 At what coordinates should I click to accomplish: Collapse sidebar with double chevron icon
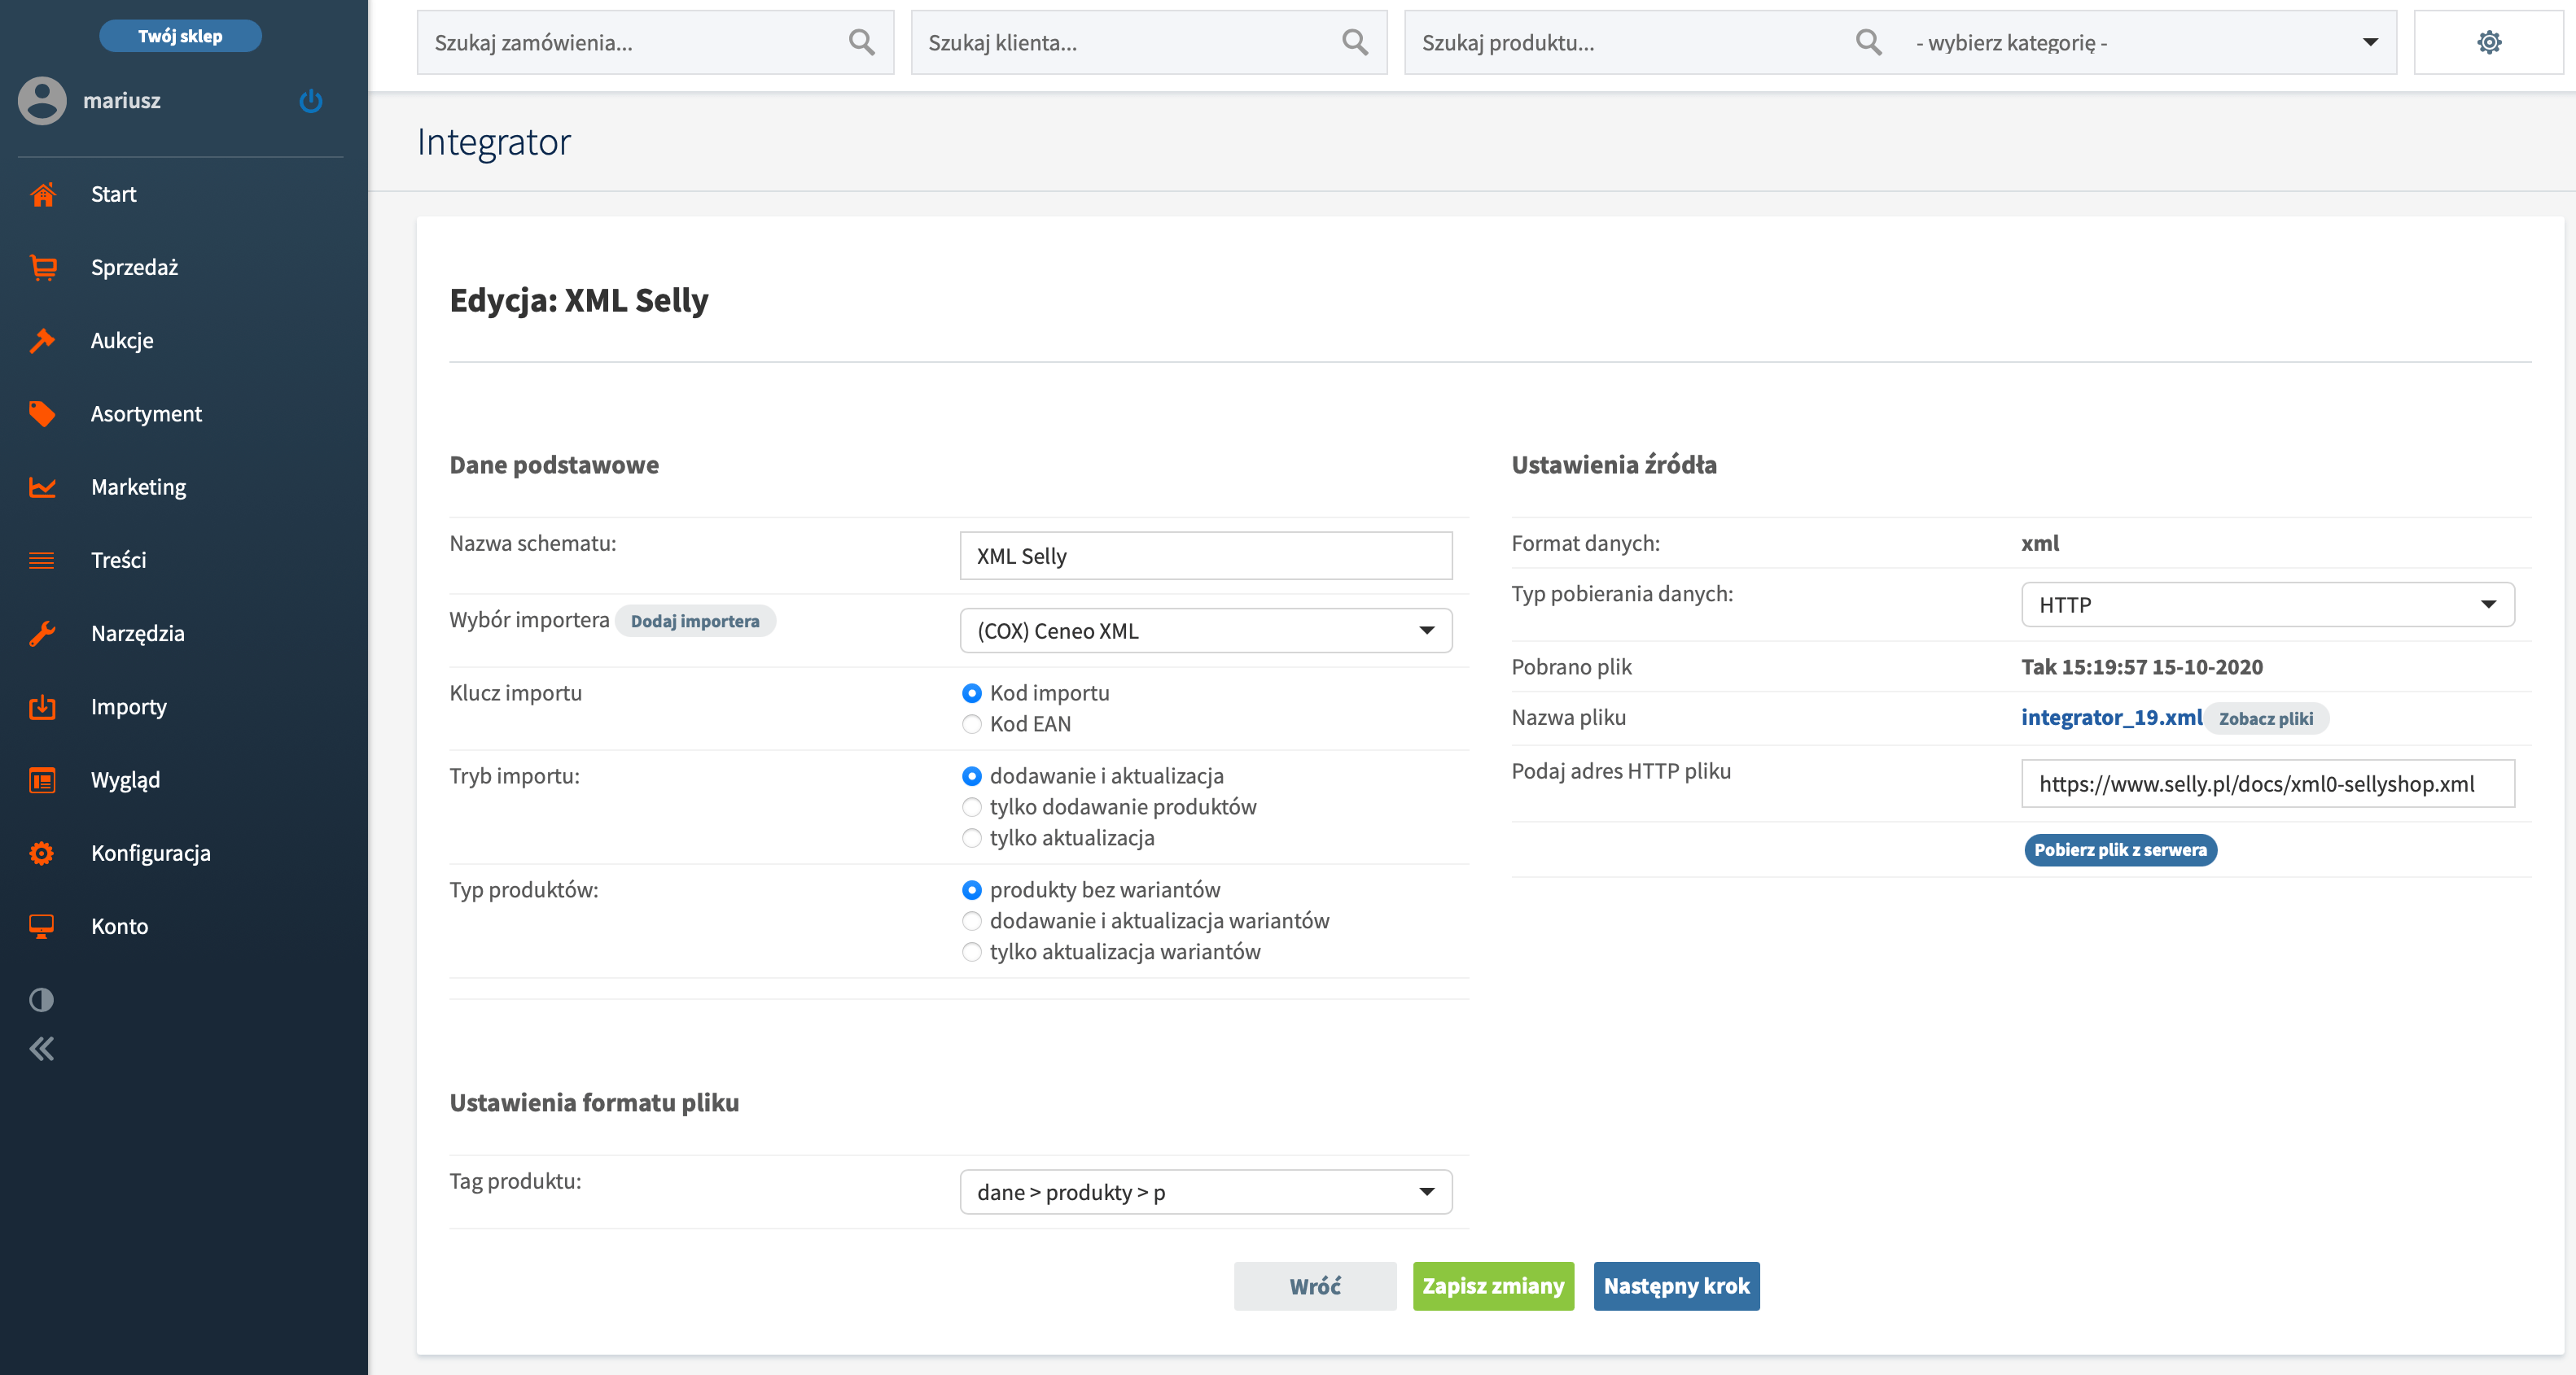pos(42,1050)
